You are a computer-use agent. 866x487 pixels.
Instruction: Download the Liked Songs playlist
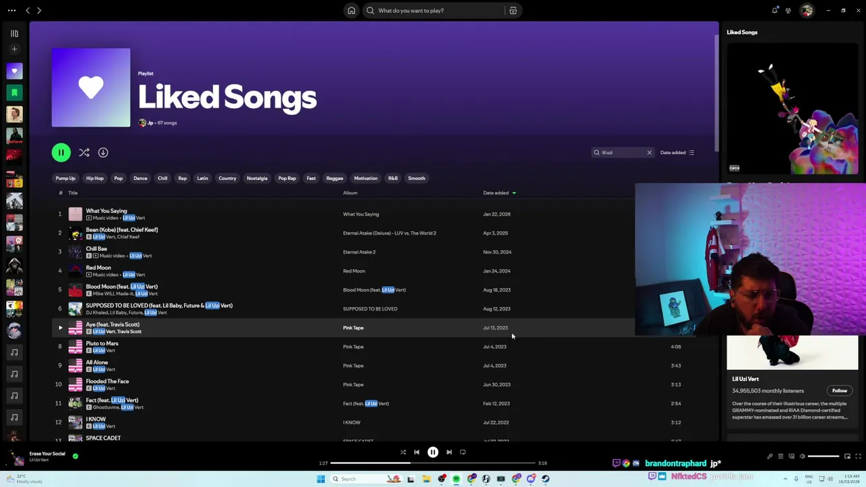coord(103,152)
